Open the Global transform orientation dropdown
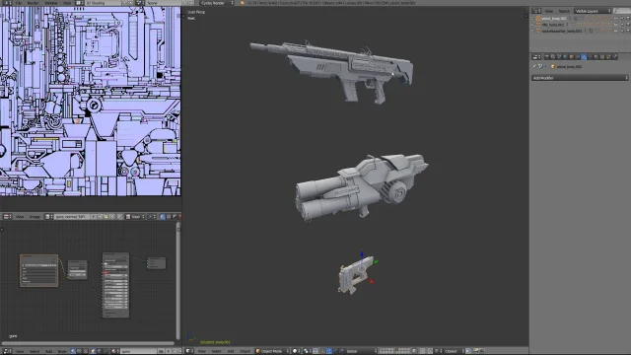Image resolution: width=631 pixels, height=355 pixels. click(x=360, y=351)
